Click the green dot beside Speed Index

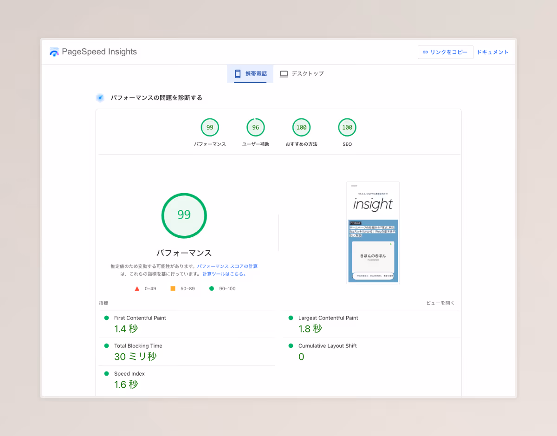[x=106, y=373]
